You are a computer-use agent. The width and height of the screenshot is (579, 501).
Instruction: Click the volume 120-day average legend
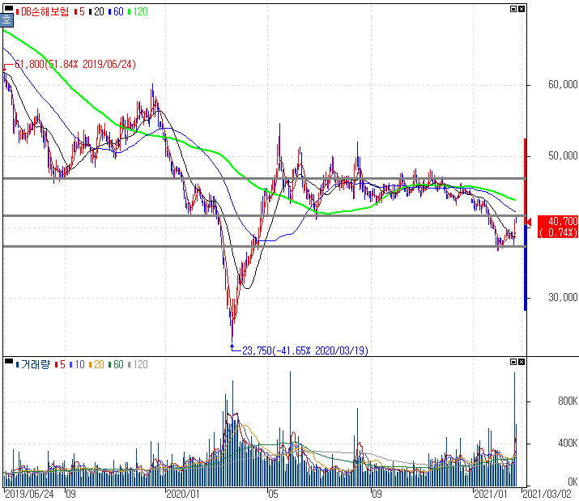point(138,365)
